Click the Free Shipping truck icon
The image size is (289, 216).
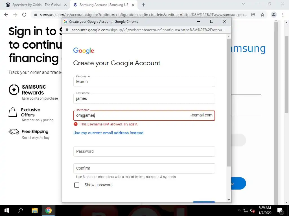pyautogui.click(x=14, y=132)
